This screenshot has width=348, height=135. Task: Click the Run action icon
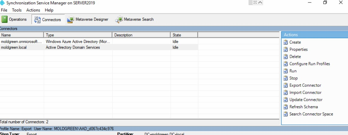(x=285, y=71)
